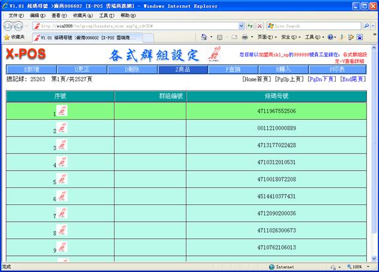The image size is (379, 272).
Task: Open the 查看(V) menu
Action: coord(59,15)
